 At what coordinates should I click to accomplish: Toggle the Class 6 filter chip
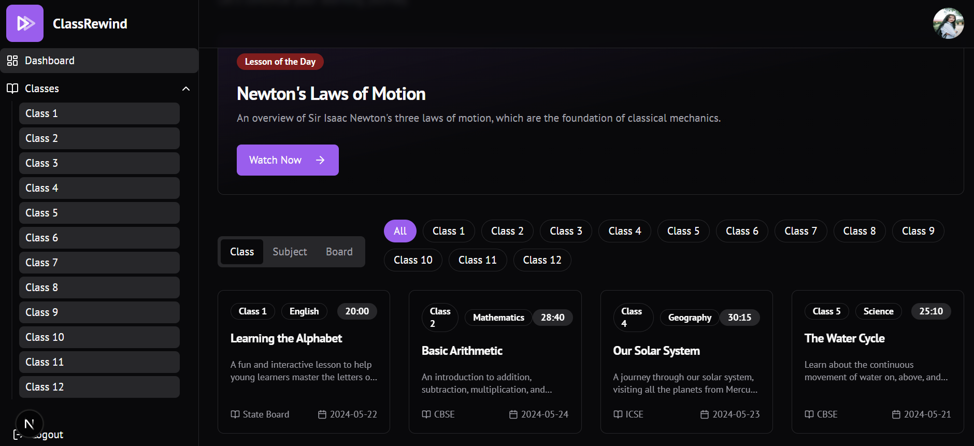[741, 231]
